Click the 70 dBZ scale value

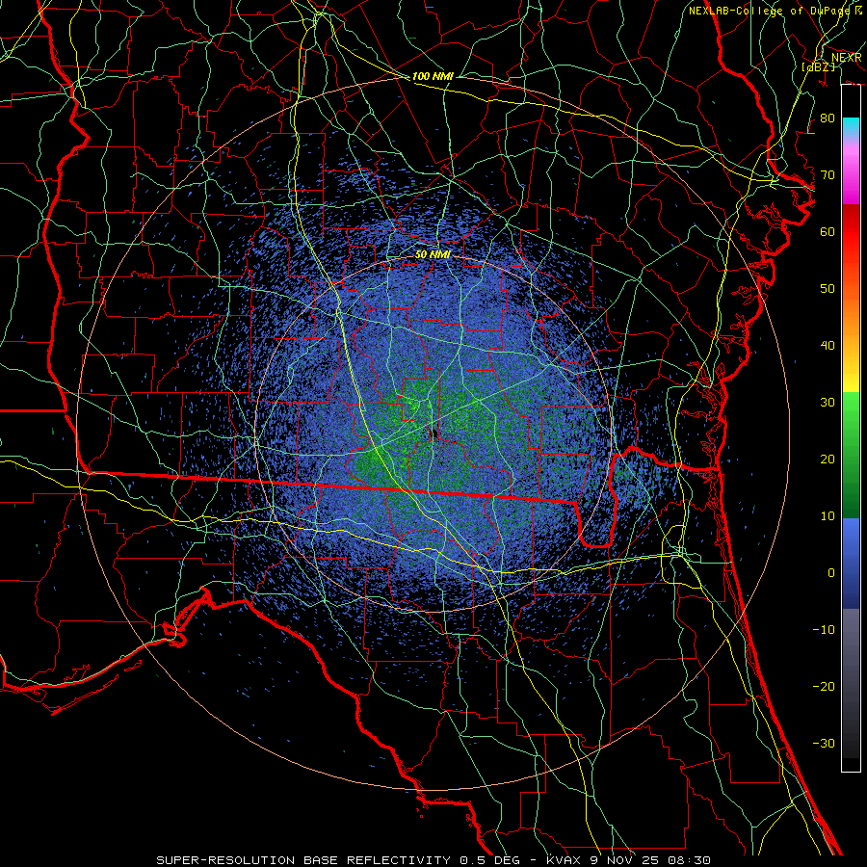coord(828,174)
